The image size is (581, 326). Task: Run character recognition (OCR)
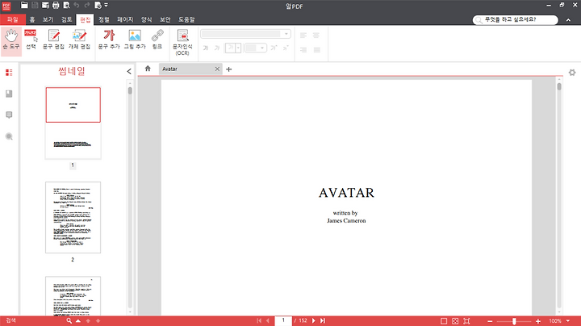(182, 42)
